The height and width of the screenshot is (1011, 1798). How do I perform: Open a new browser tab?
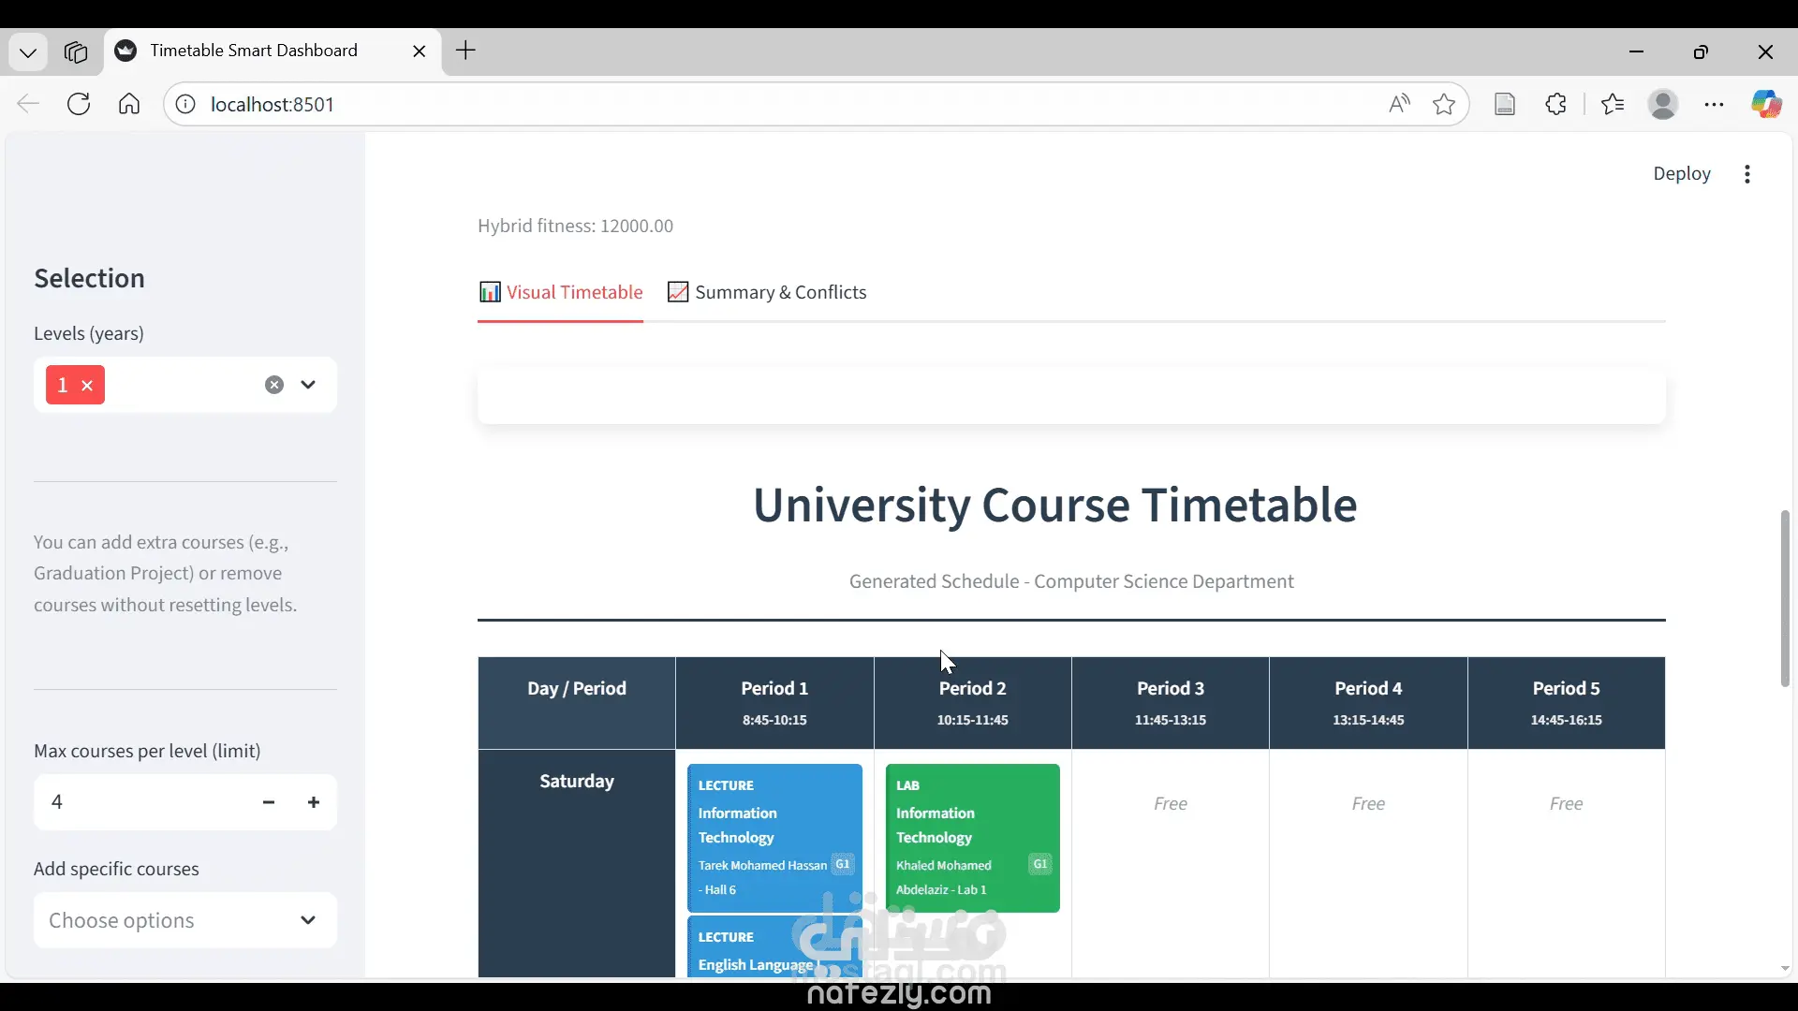tap(465, 51)
